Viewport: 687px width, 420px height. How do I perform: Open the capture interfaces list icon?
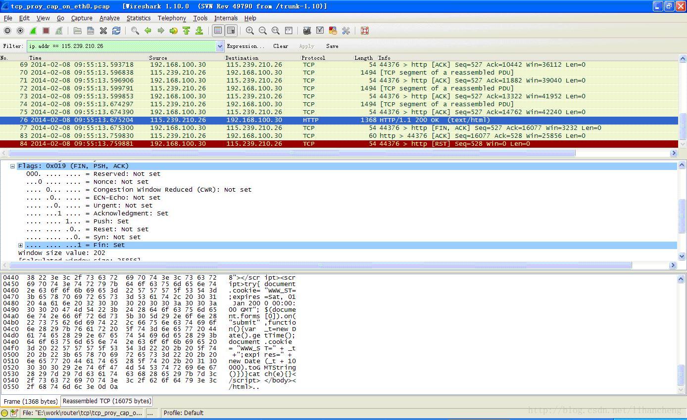point(7,31)
